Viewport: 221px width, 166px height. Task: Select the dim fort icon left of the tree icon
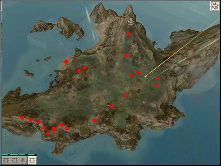point(14,160)
